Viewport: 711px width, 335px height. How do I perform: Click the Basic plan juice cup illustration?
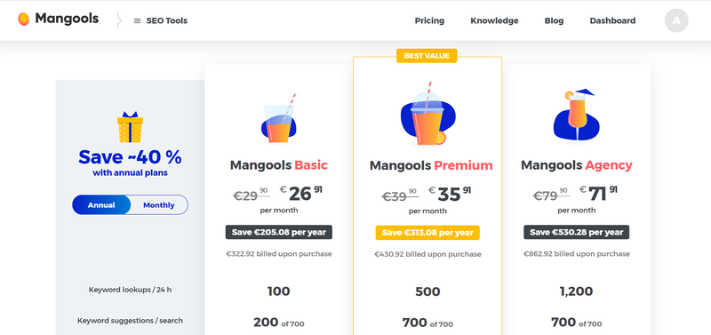click(278, 118)
